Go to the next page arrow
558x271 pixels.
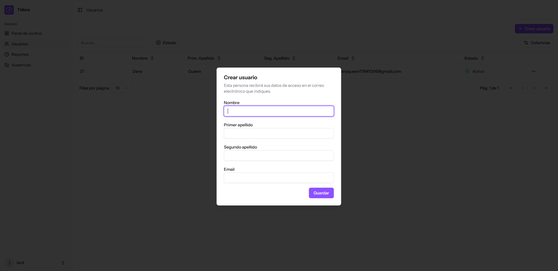pyautogui.click(x=534, y=88)
